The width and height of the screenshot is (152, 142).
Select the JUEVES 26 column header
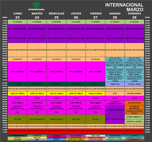coord(76,15)
